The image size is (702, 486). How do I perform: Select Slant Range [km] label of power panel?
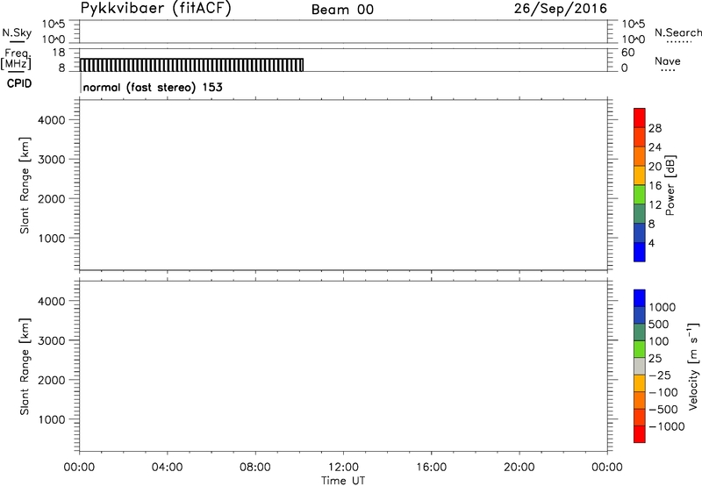tap(25, 185)
